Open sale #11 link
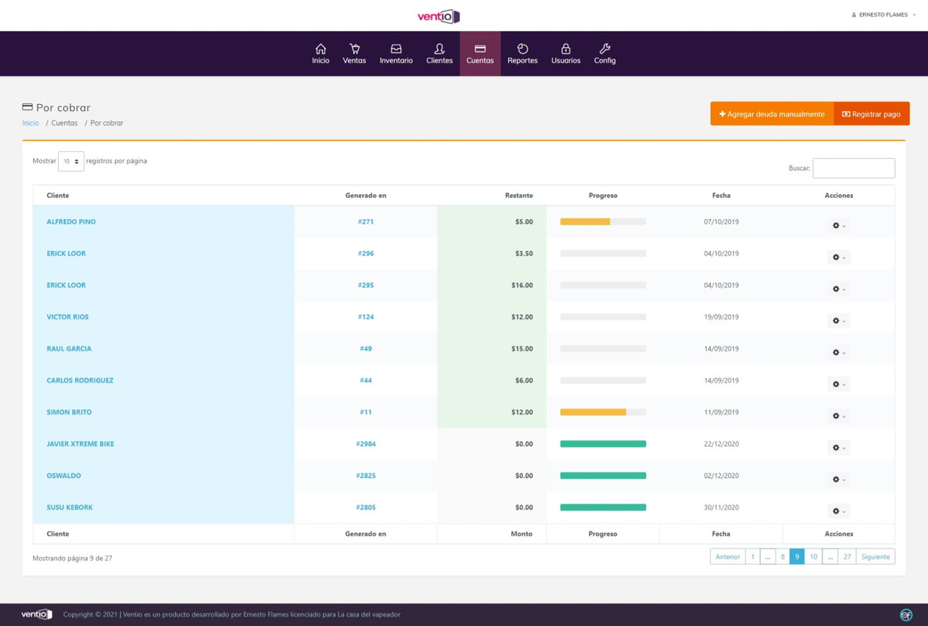The image size is (928, 626). coord(366,412)
